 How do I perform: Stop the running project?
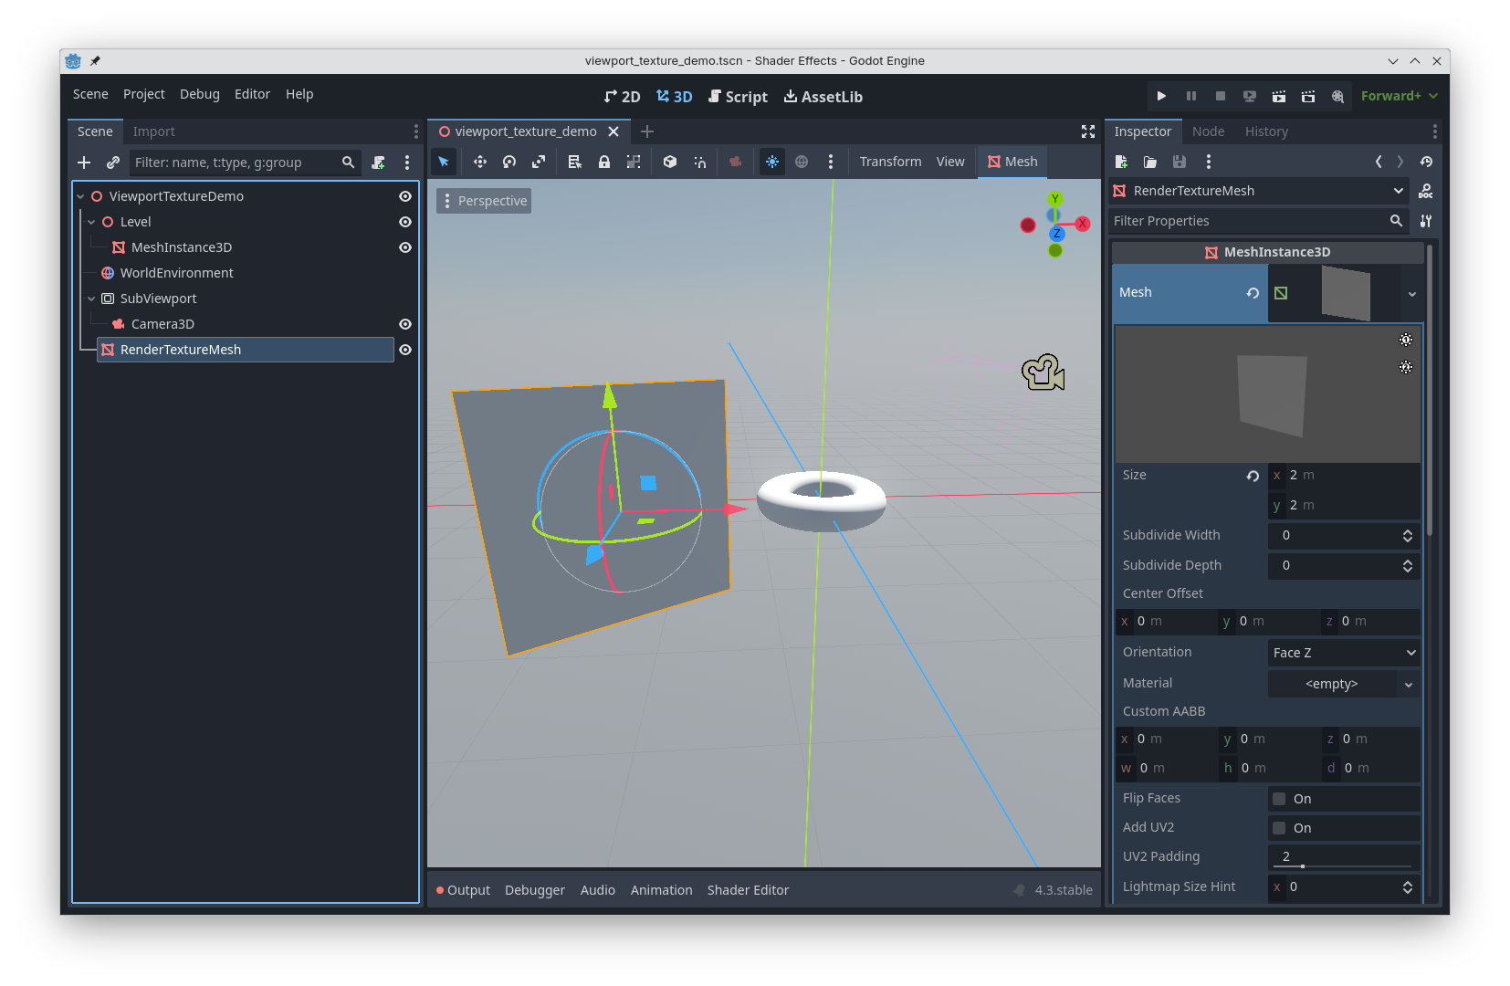[1220, 96]
